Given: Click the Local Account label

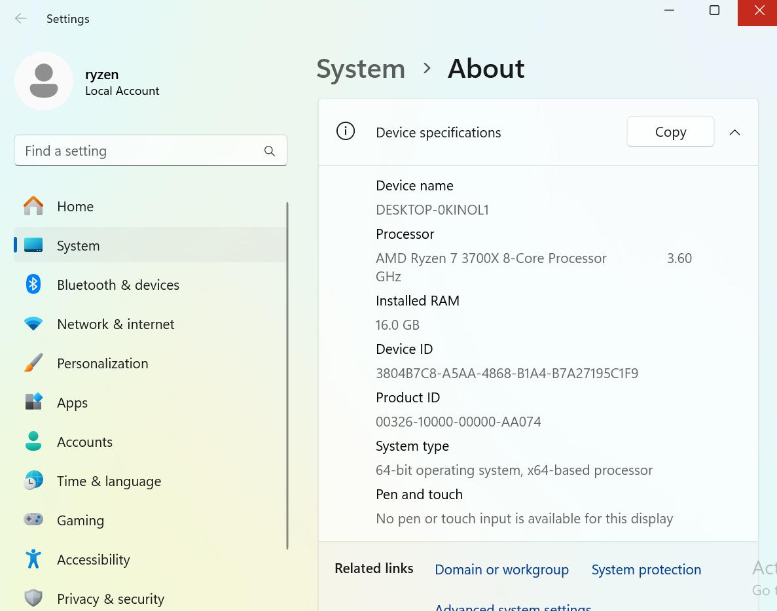Looking at the screenshot, I should 122,91.
